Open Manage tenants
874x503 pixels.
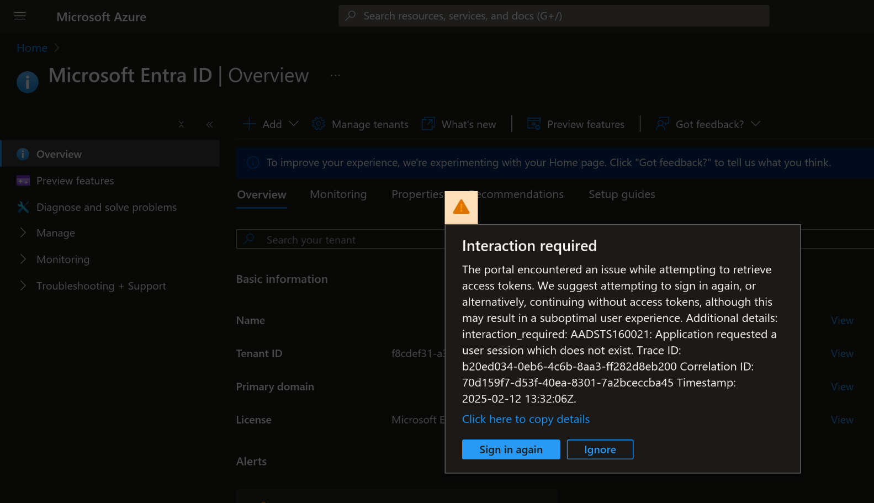point(370,125)
